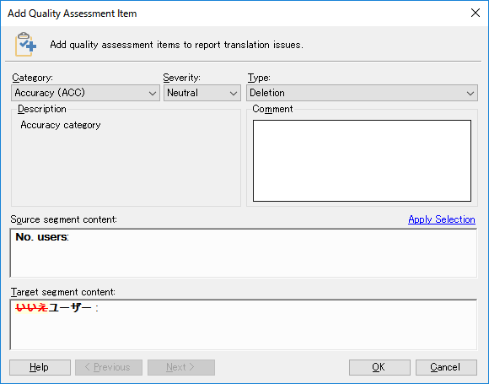Confirm with the OK button
This screenshot has height=384, width=489.
pyautogui.click(x=379, y=367)
